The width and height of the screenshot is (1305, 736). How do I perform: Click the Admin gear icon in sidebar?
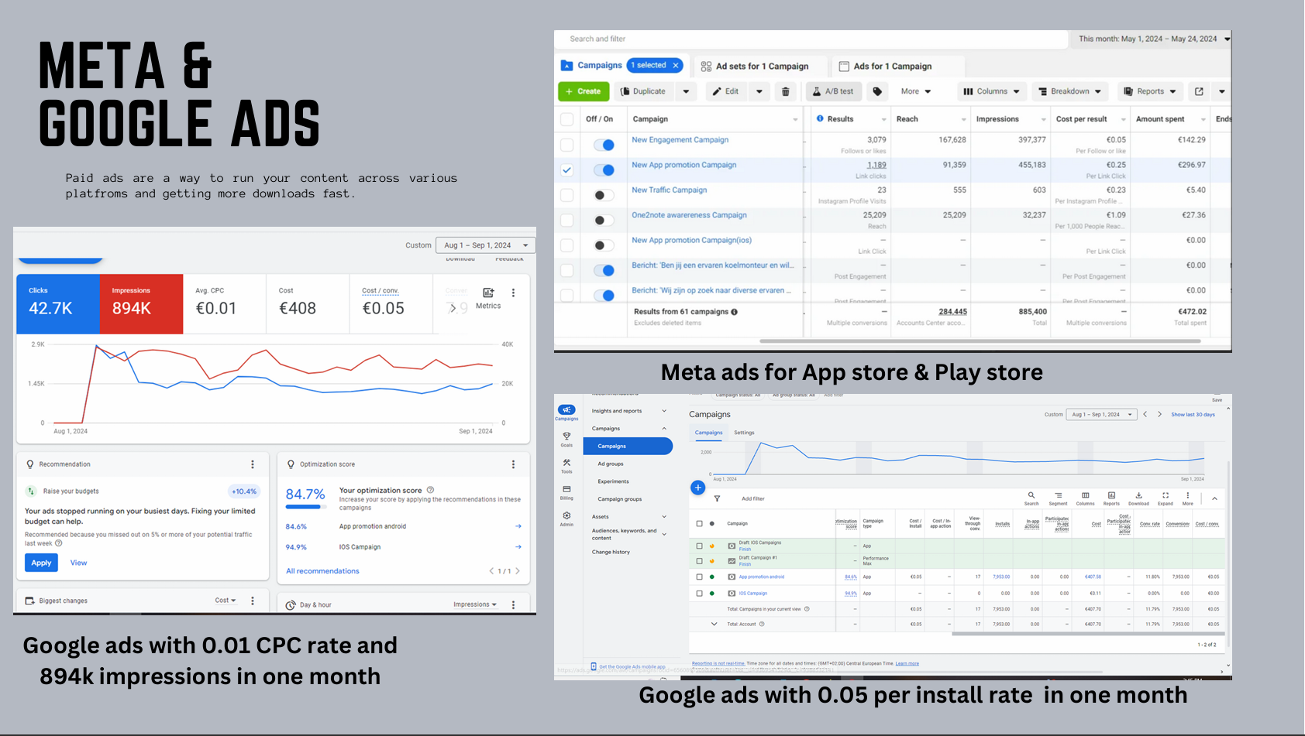(x=566, y=515)
